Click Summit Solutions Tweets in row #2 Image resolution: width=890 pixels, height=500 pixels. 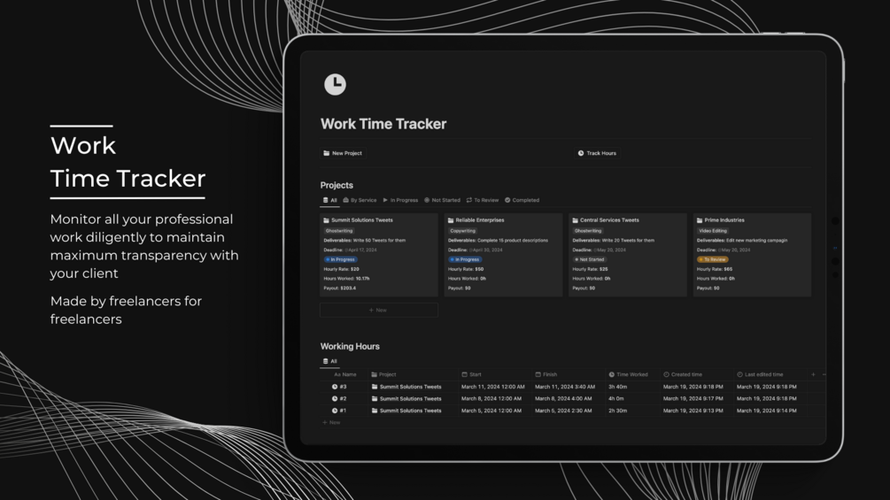click(x=410, y=398)
